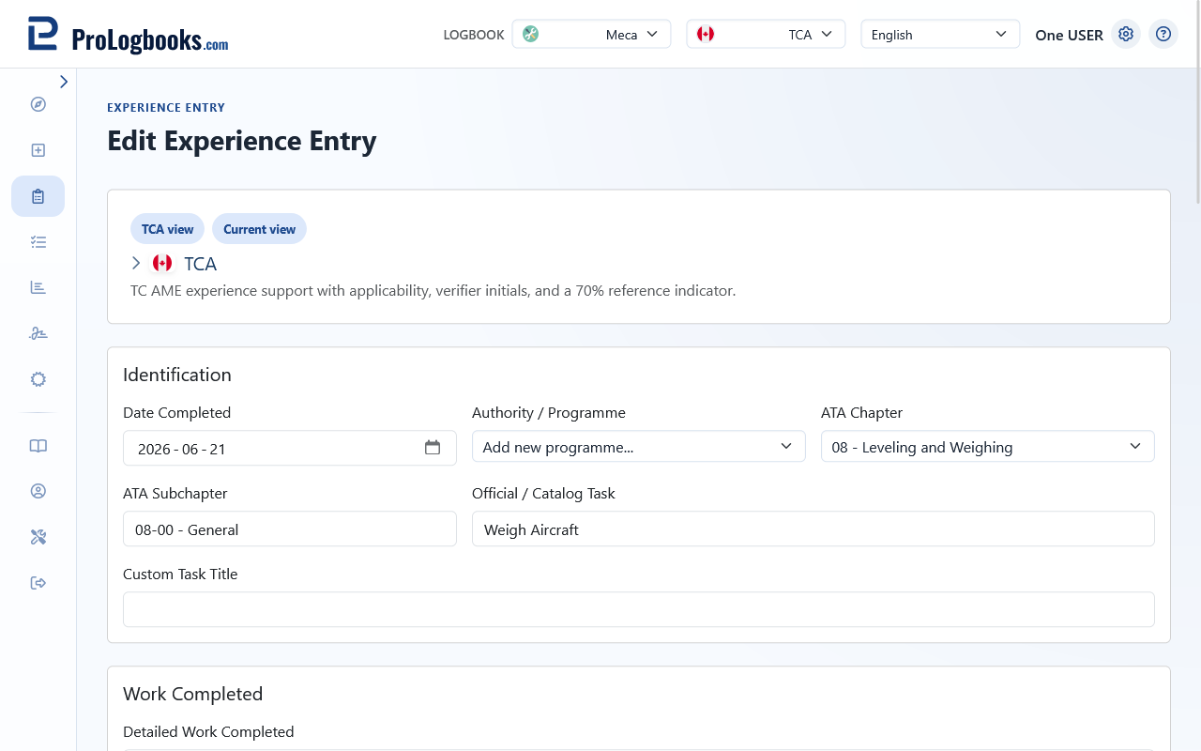Click the plus square add entry icon

click(38, 150)
